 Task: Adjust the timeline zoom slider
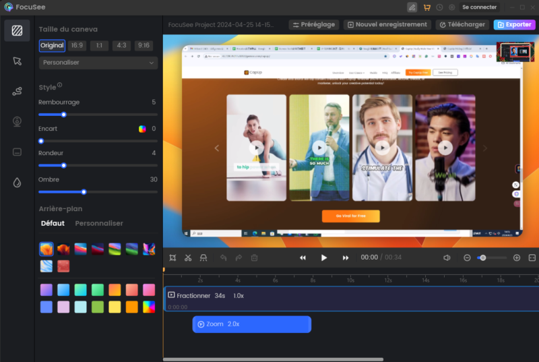tap(482, 258)
